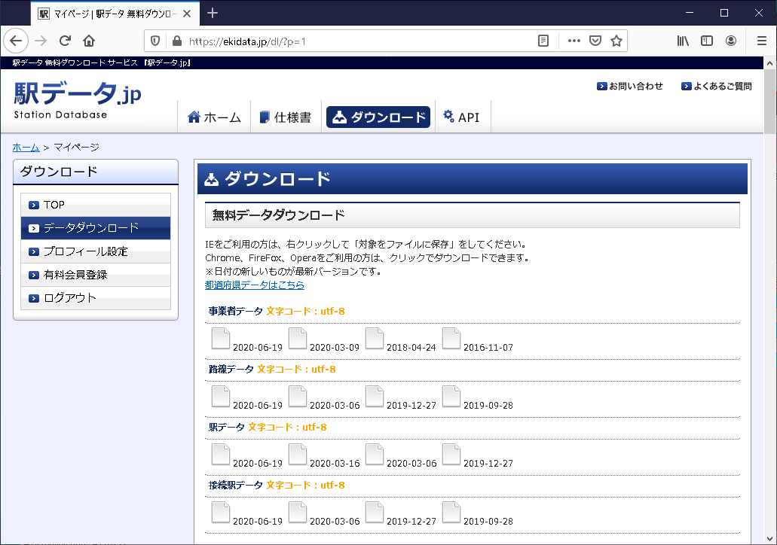Viewport: 777px width, 545px height.
Task: Download the 駅データ file dated 2020-03-16
Action: (x=298, y=455)
